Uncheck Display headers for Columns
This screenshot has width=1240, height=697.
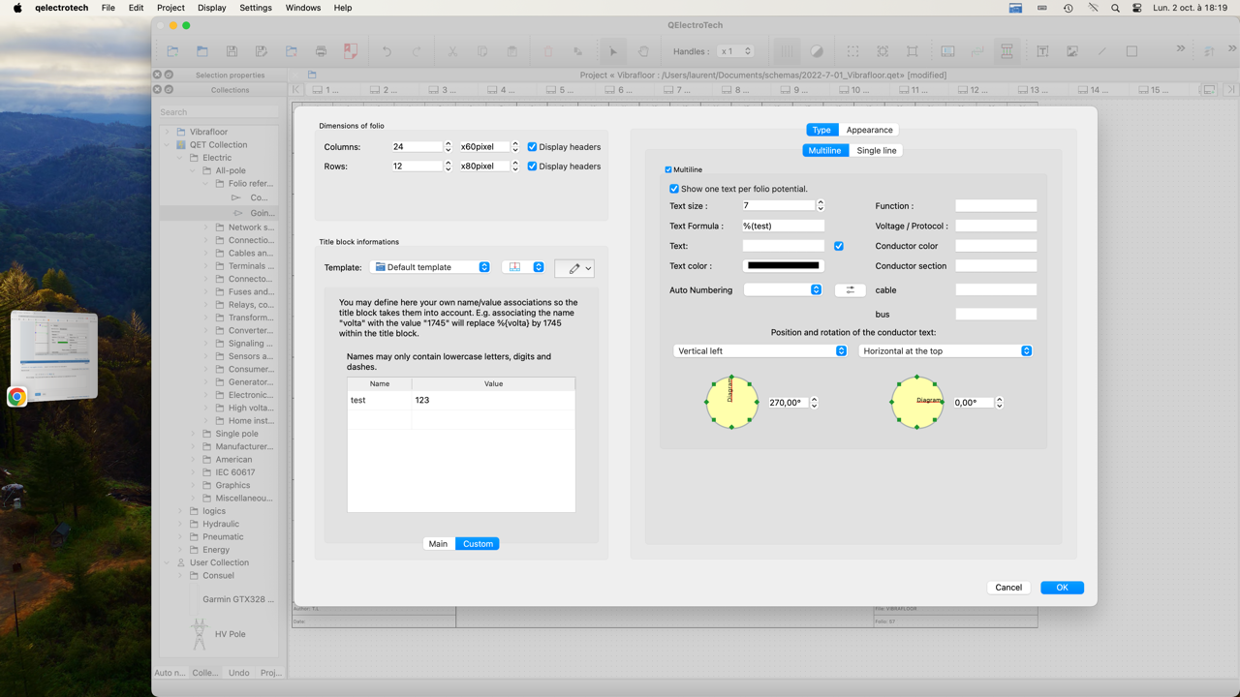point(532,147)
